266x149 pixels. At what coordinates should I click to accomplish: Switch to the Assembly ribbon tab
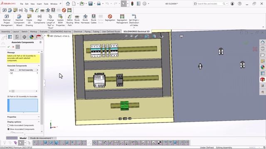[x=6, y=31]
